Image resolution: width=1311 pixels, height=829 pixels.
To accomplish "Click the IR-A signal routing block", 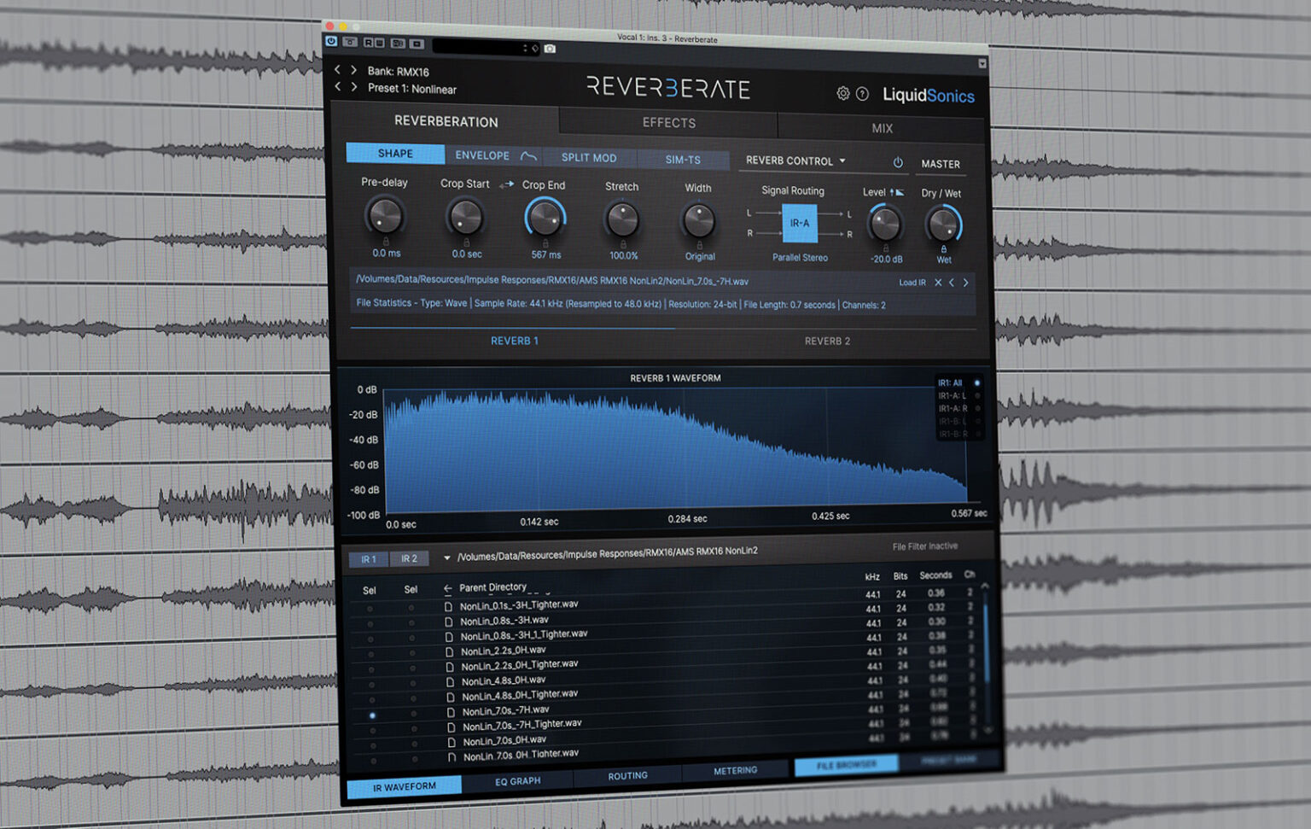I will pos(798,224).
